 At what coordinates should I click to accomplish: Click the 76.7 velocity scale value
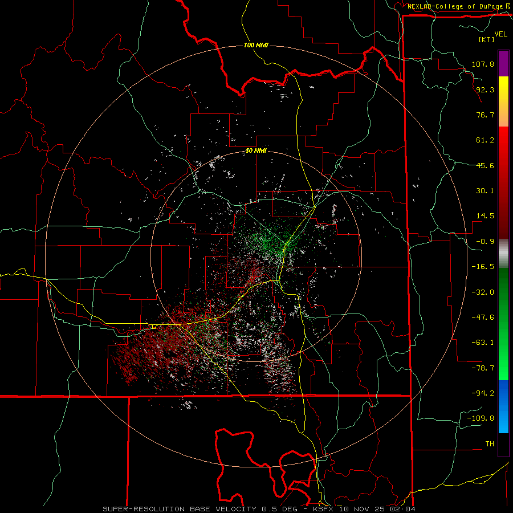(x=485, y=115)
